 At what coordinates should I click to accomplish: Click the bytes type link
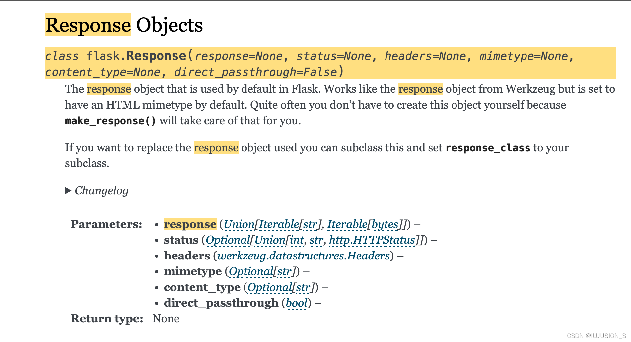[x=385, y=224]
